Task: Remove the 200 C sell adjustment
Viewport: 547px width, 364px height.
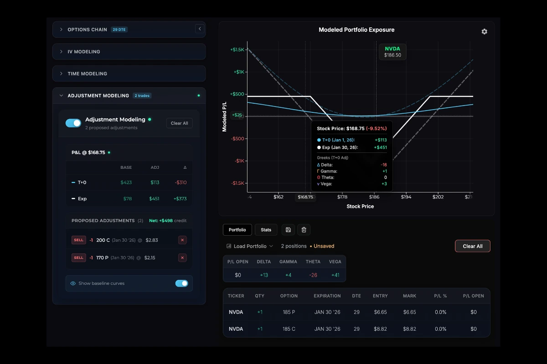Action: (182, 240)
